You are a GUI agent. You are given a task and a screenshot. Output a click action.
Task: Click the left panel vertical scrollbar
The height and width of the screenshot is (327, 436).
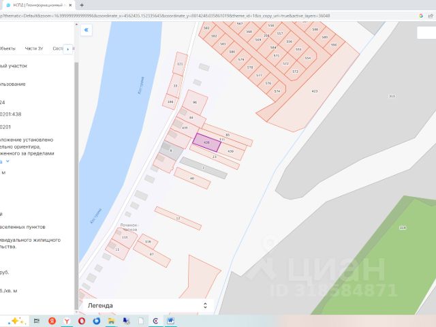76,185
